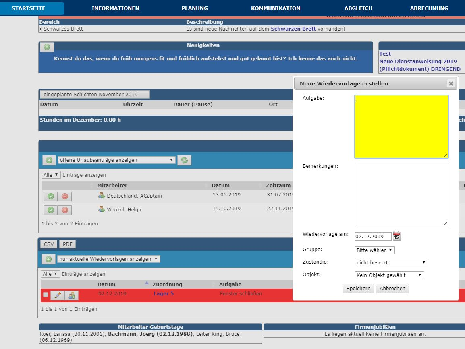Viewport: 465px width, 349px height.
Task: Sort vacation requests by Mitarbeiter column
Action: [112, 186]
